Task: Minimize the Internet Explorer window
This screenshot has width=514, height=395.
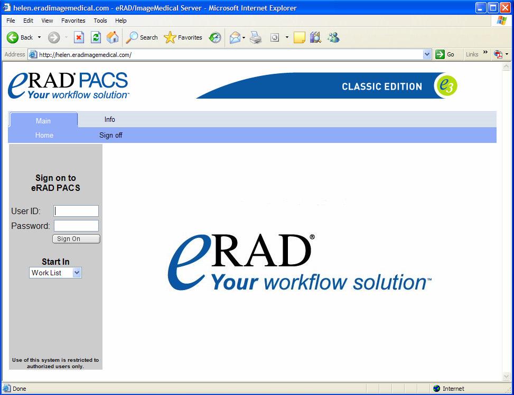Action: tap(481, 7)
